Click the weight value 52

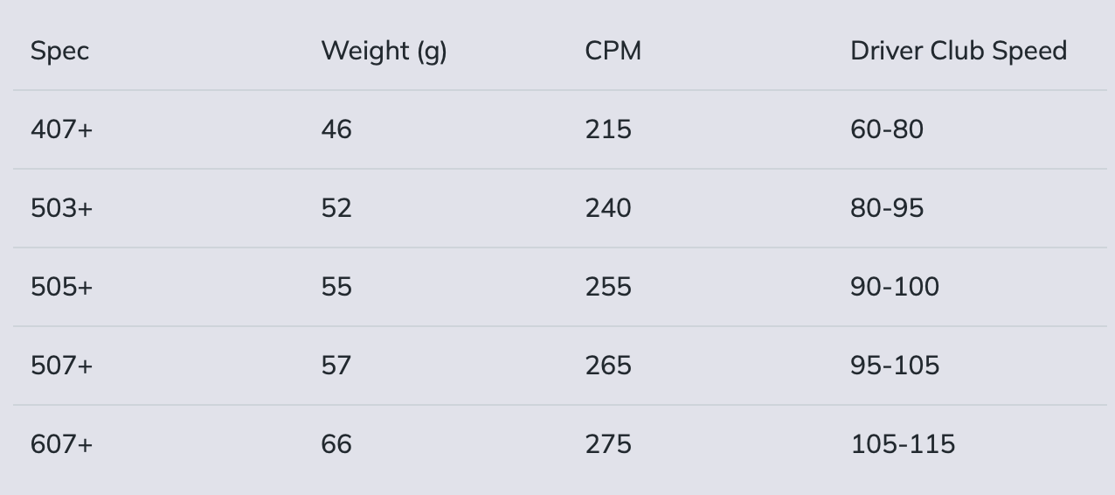336,208
